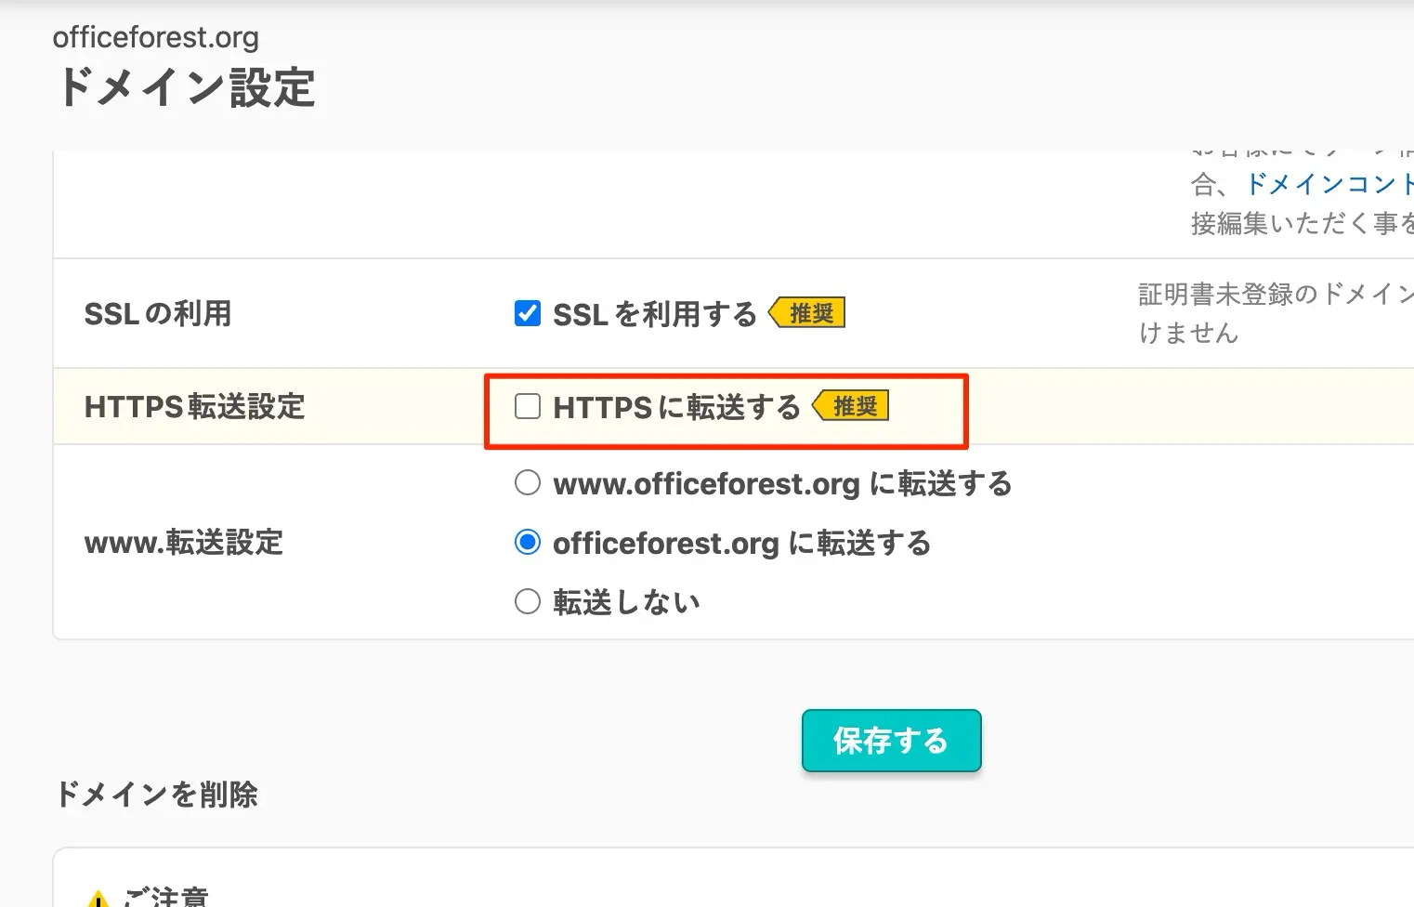1414x907 pixels.
Task: Click the ドメインを削除 section heading
Action: click(x=155, y=795)
